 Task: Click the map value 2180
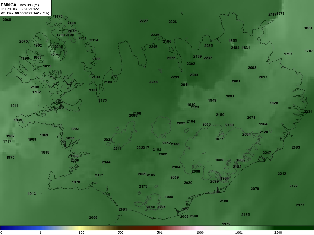click(108, 82)
